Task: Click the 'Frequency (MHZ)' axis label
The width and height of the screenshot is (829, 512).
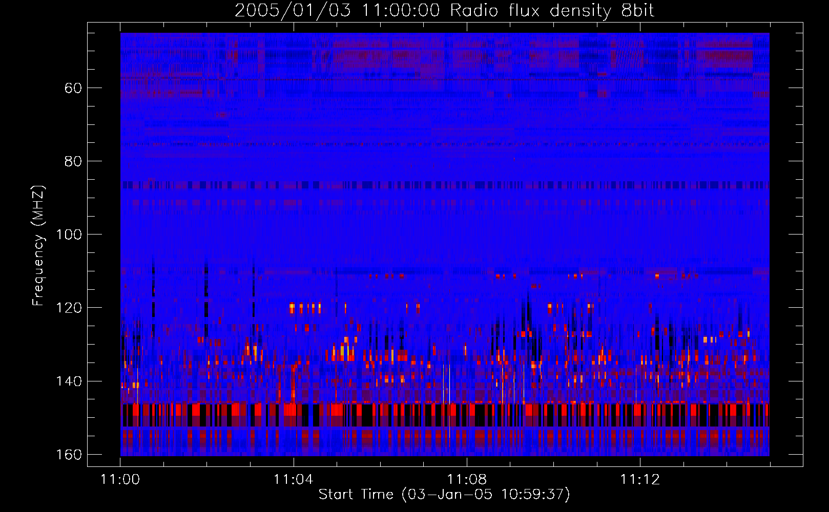Action: point(38,245)
